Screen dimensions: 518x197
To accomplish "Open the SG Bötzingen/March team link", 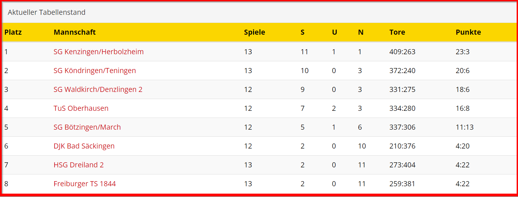I will click(87, 127).
